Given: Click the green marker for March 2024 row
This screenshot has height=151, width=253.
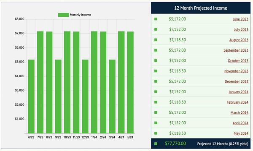Looking at the screenshot, I should point(156,112).
